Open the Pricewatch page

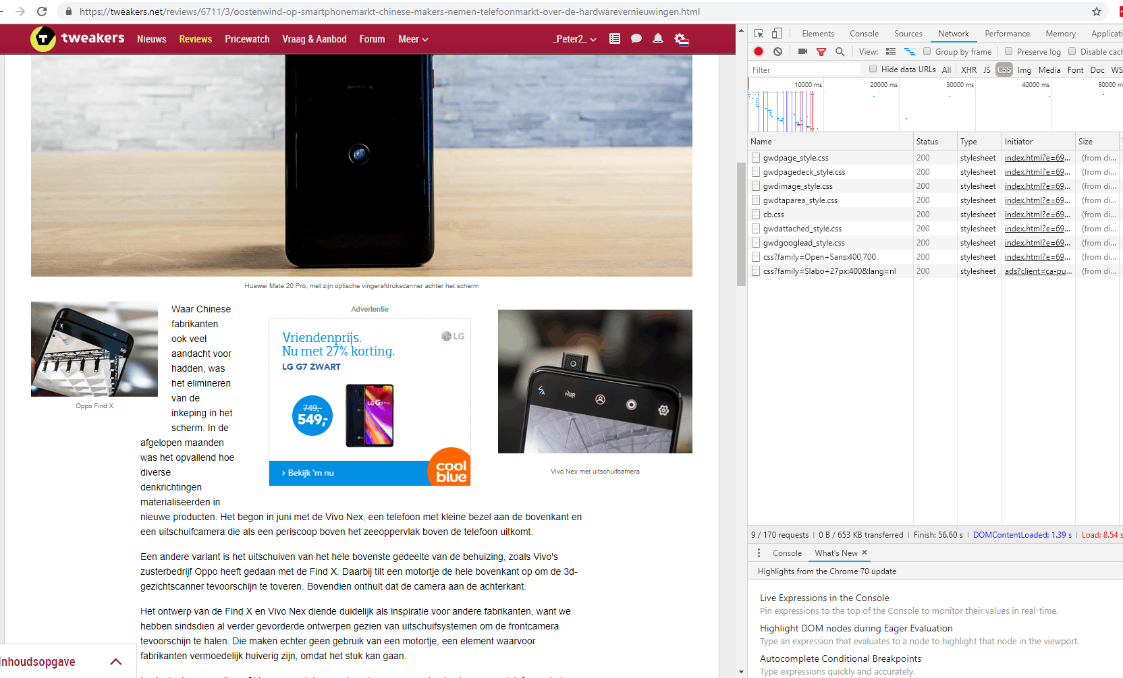click(x=247, y=39)
